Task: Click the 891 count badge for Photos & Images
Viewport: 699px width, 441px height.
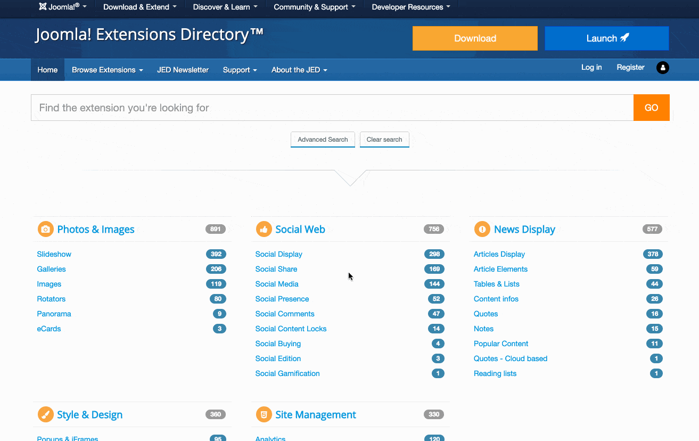Action: pyautogui.click(x=216, y=229)
